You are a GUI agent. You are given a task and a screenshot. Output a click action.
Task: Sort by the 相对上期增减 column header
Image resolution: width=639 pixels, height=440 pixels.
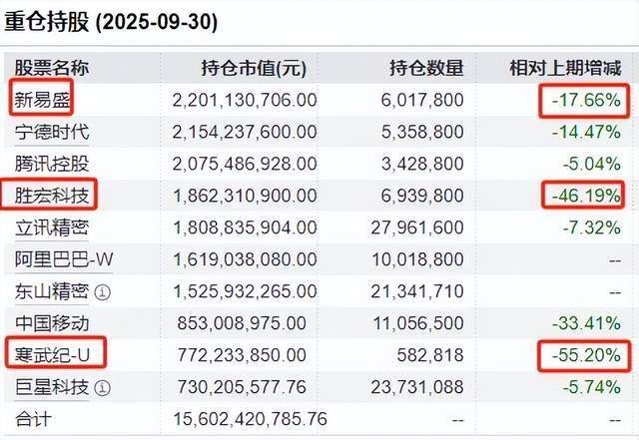pyautogui.click(x=565, y=68)
